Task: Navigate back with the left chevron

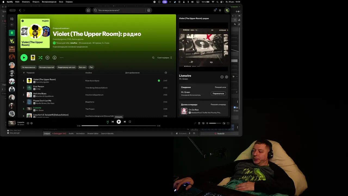Action: coord(20,10)
